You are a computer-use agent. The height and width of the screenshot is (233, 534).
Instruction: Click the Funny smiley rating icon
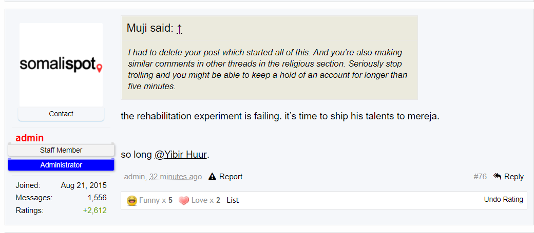point(132,200)
